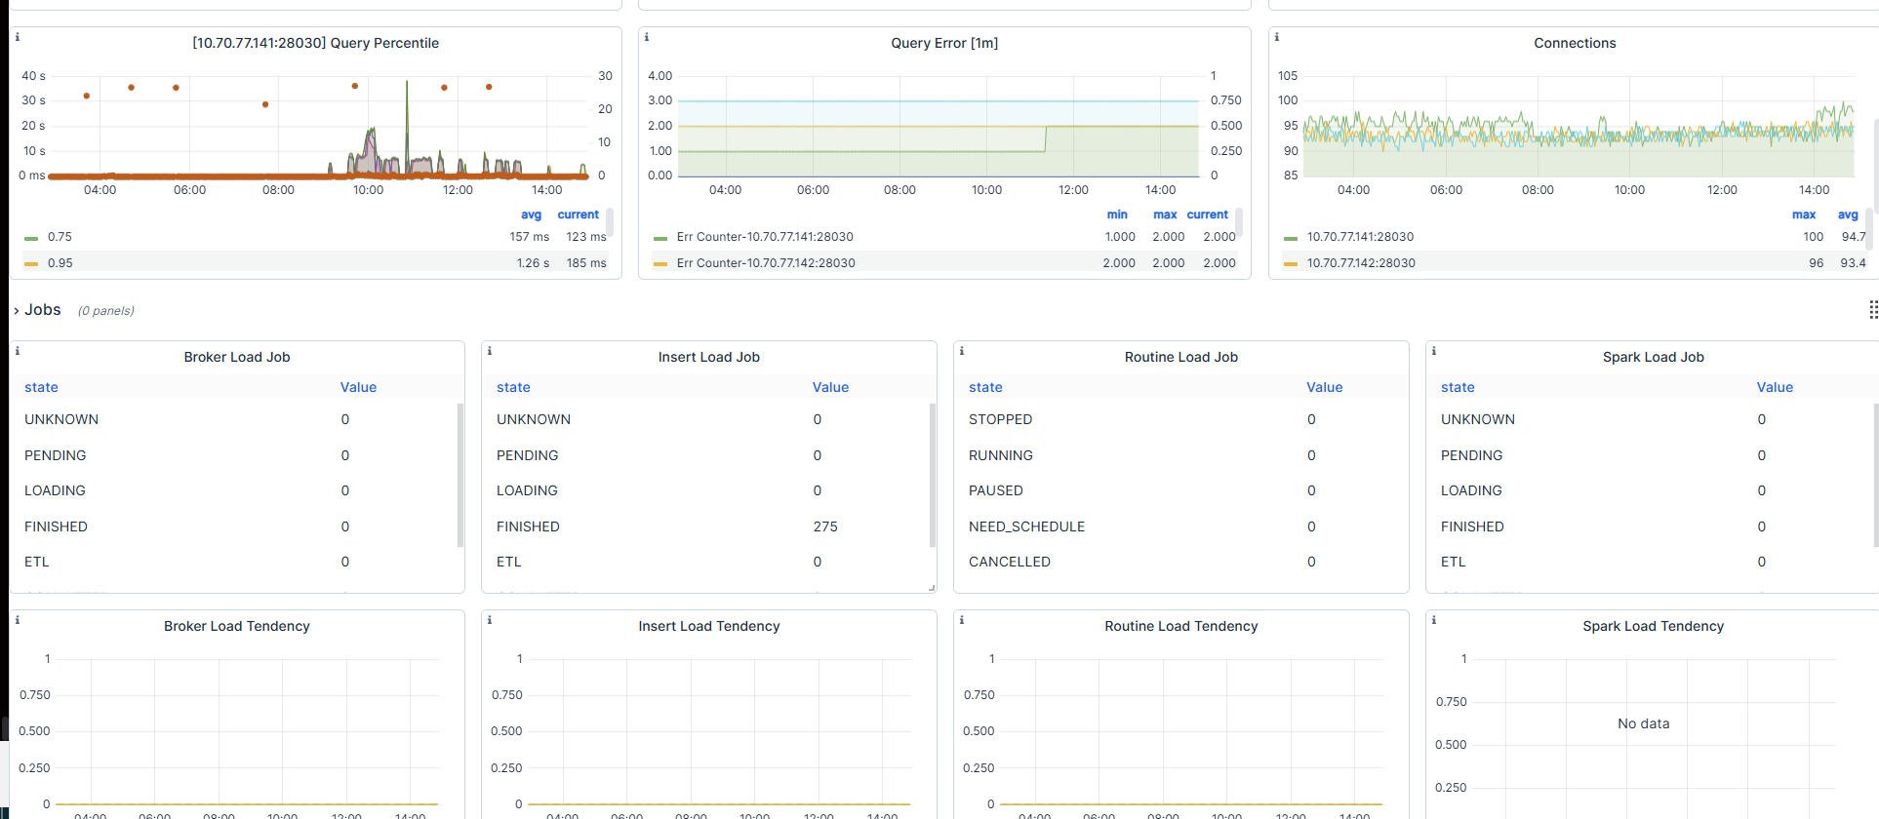The height and width of the screenshot is (819, 1879).
Task: Open info icon on Connections panel
Action: [1277, 37]
